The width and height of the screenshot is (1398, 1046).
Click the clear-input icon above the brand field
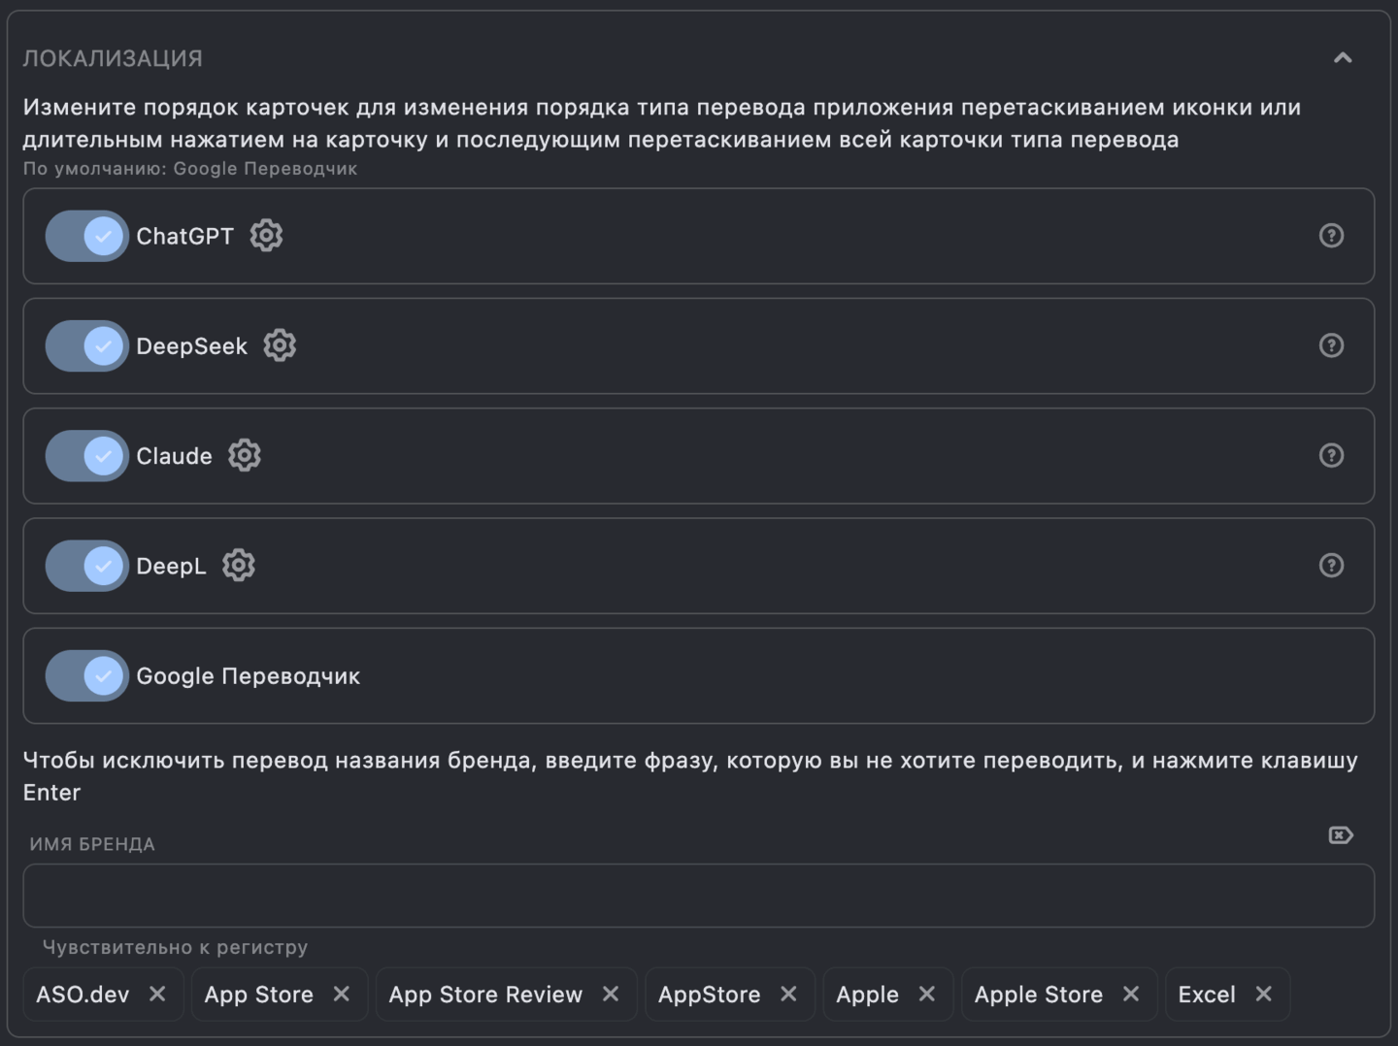tap(1340, 834)
